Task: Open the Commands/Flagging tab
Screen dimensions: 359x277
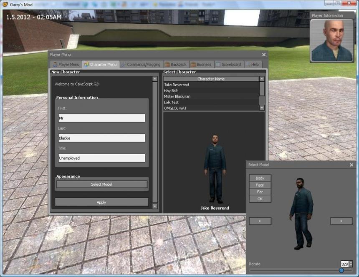Action: click(142, 65)
